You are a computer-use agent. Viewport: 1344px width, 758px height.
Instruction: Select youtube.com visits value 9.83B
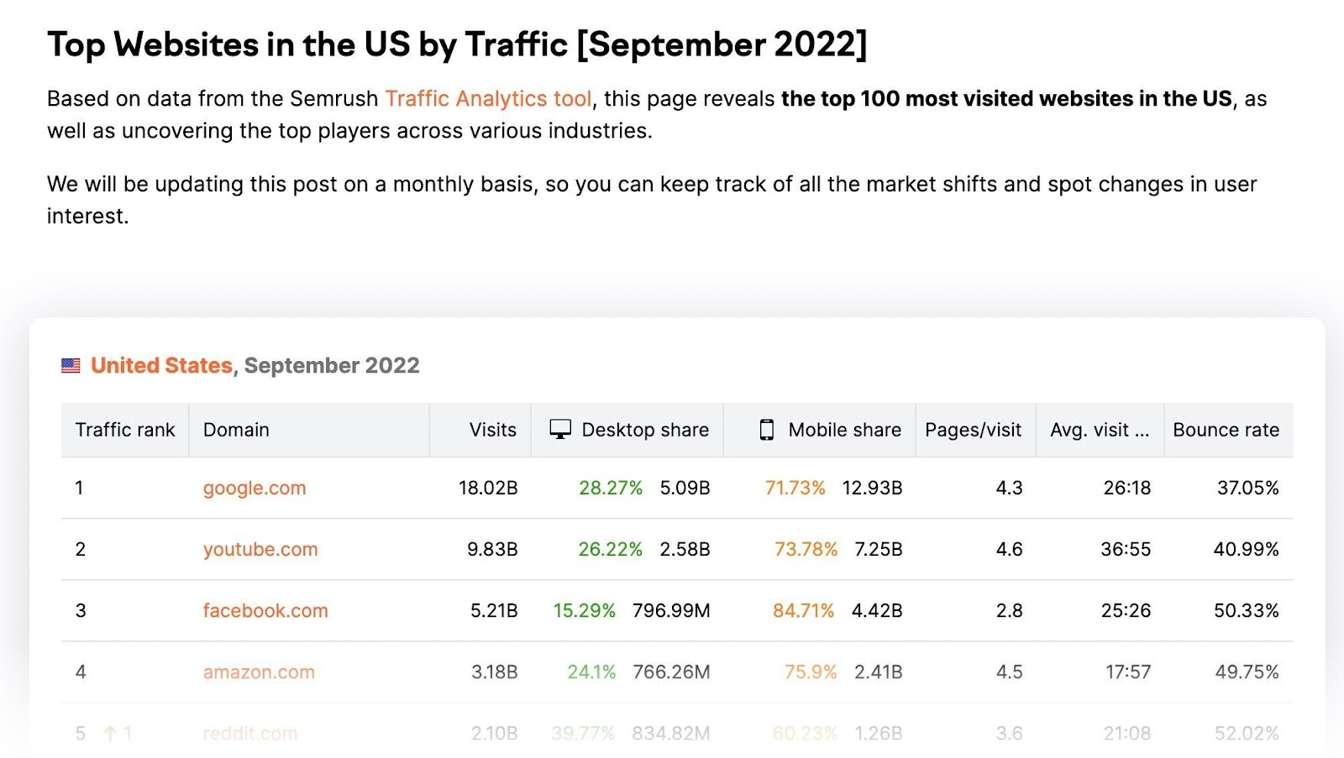point(492,549)
